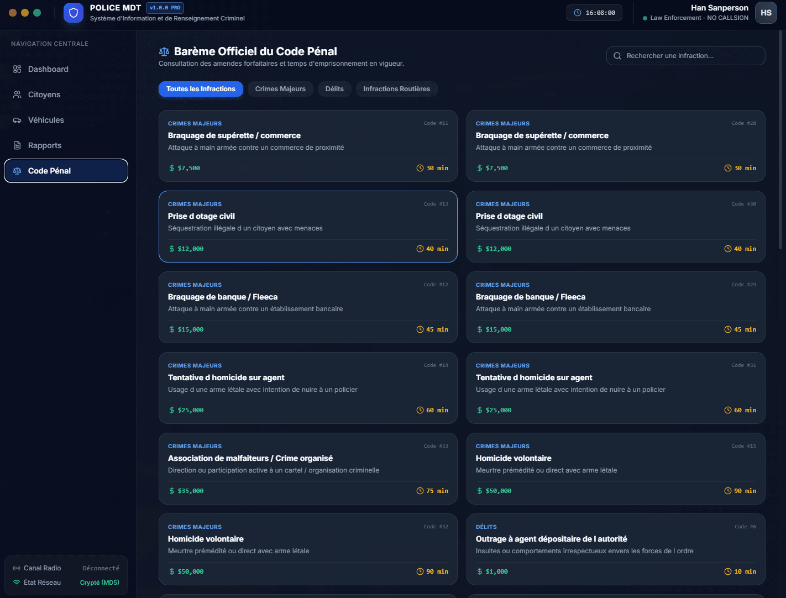Viewport: 786px width, 598px height.
Task: Show the Infractions Routières filter tab
Action: 397,89
